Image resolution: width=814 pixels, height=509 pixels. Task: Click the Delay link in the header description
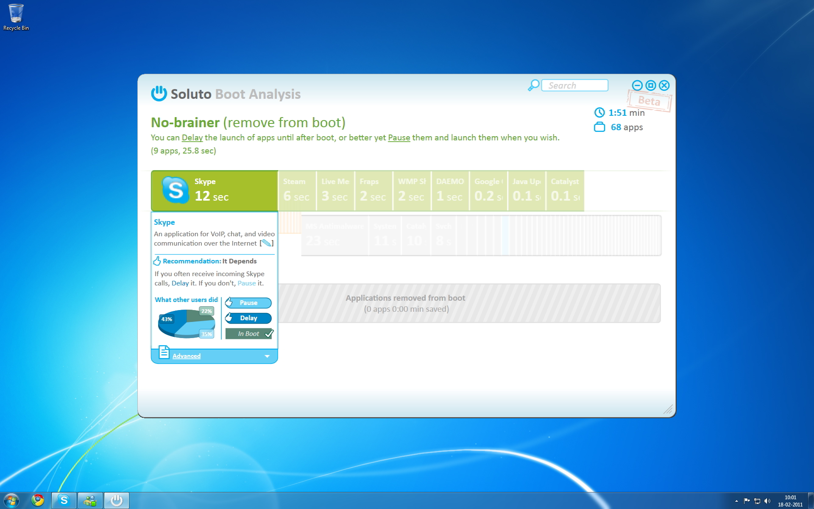click(x=192, y=137)
